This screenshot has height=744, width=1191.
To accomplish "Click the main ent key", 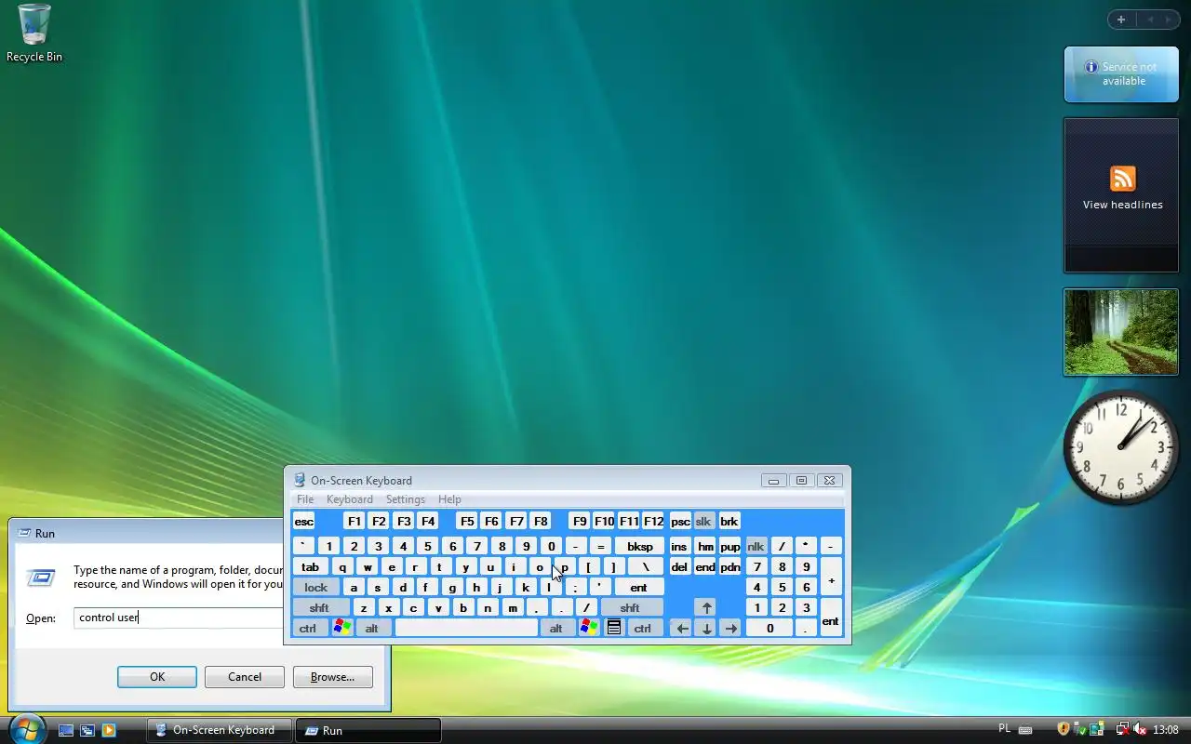I will [x=638, y=587].
